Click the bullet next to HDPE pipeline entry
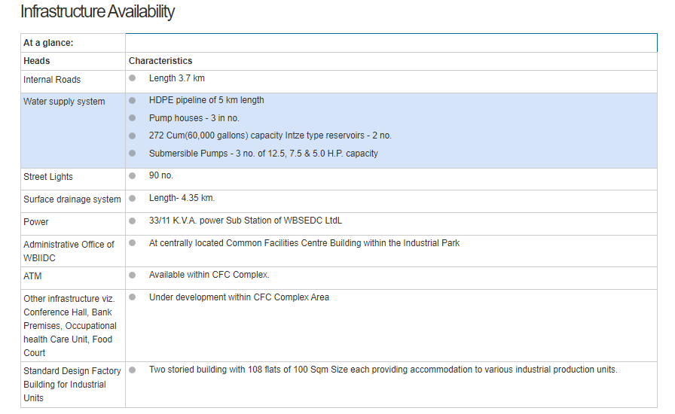 pyautogui.click(x=133, y=100)
